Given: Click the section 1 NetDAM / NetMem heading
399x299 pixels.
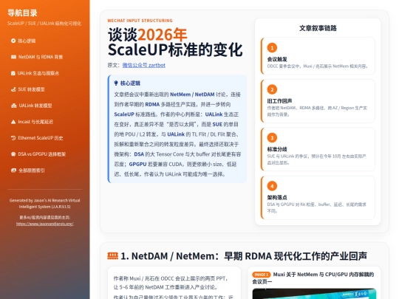Looking at the screenshot, I should point(244,256).
